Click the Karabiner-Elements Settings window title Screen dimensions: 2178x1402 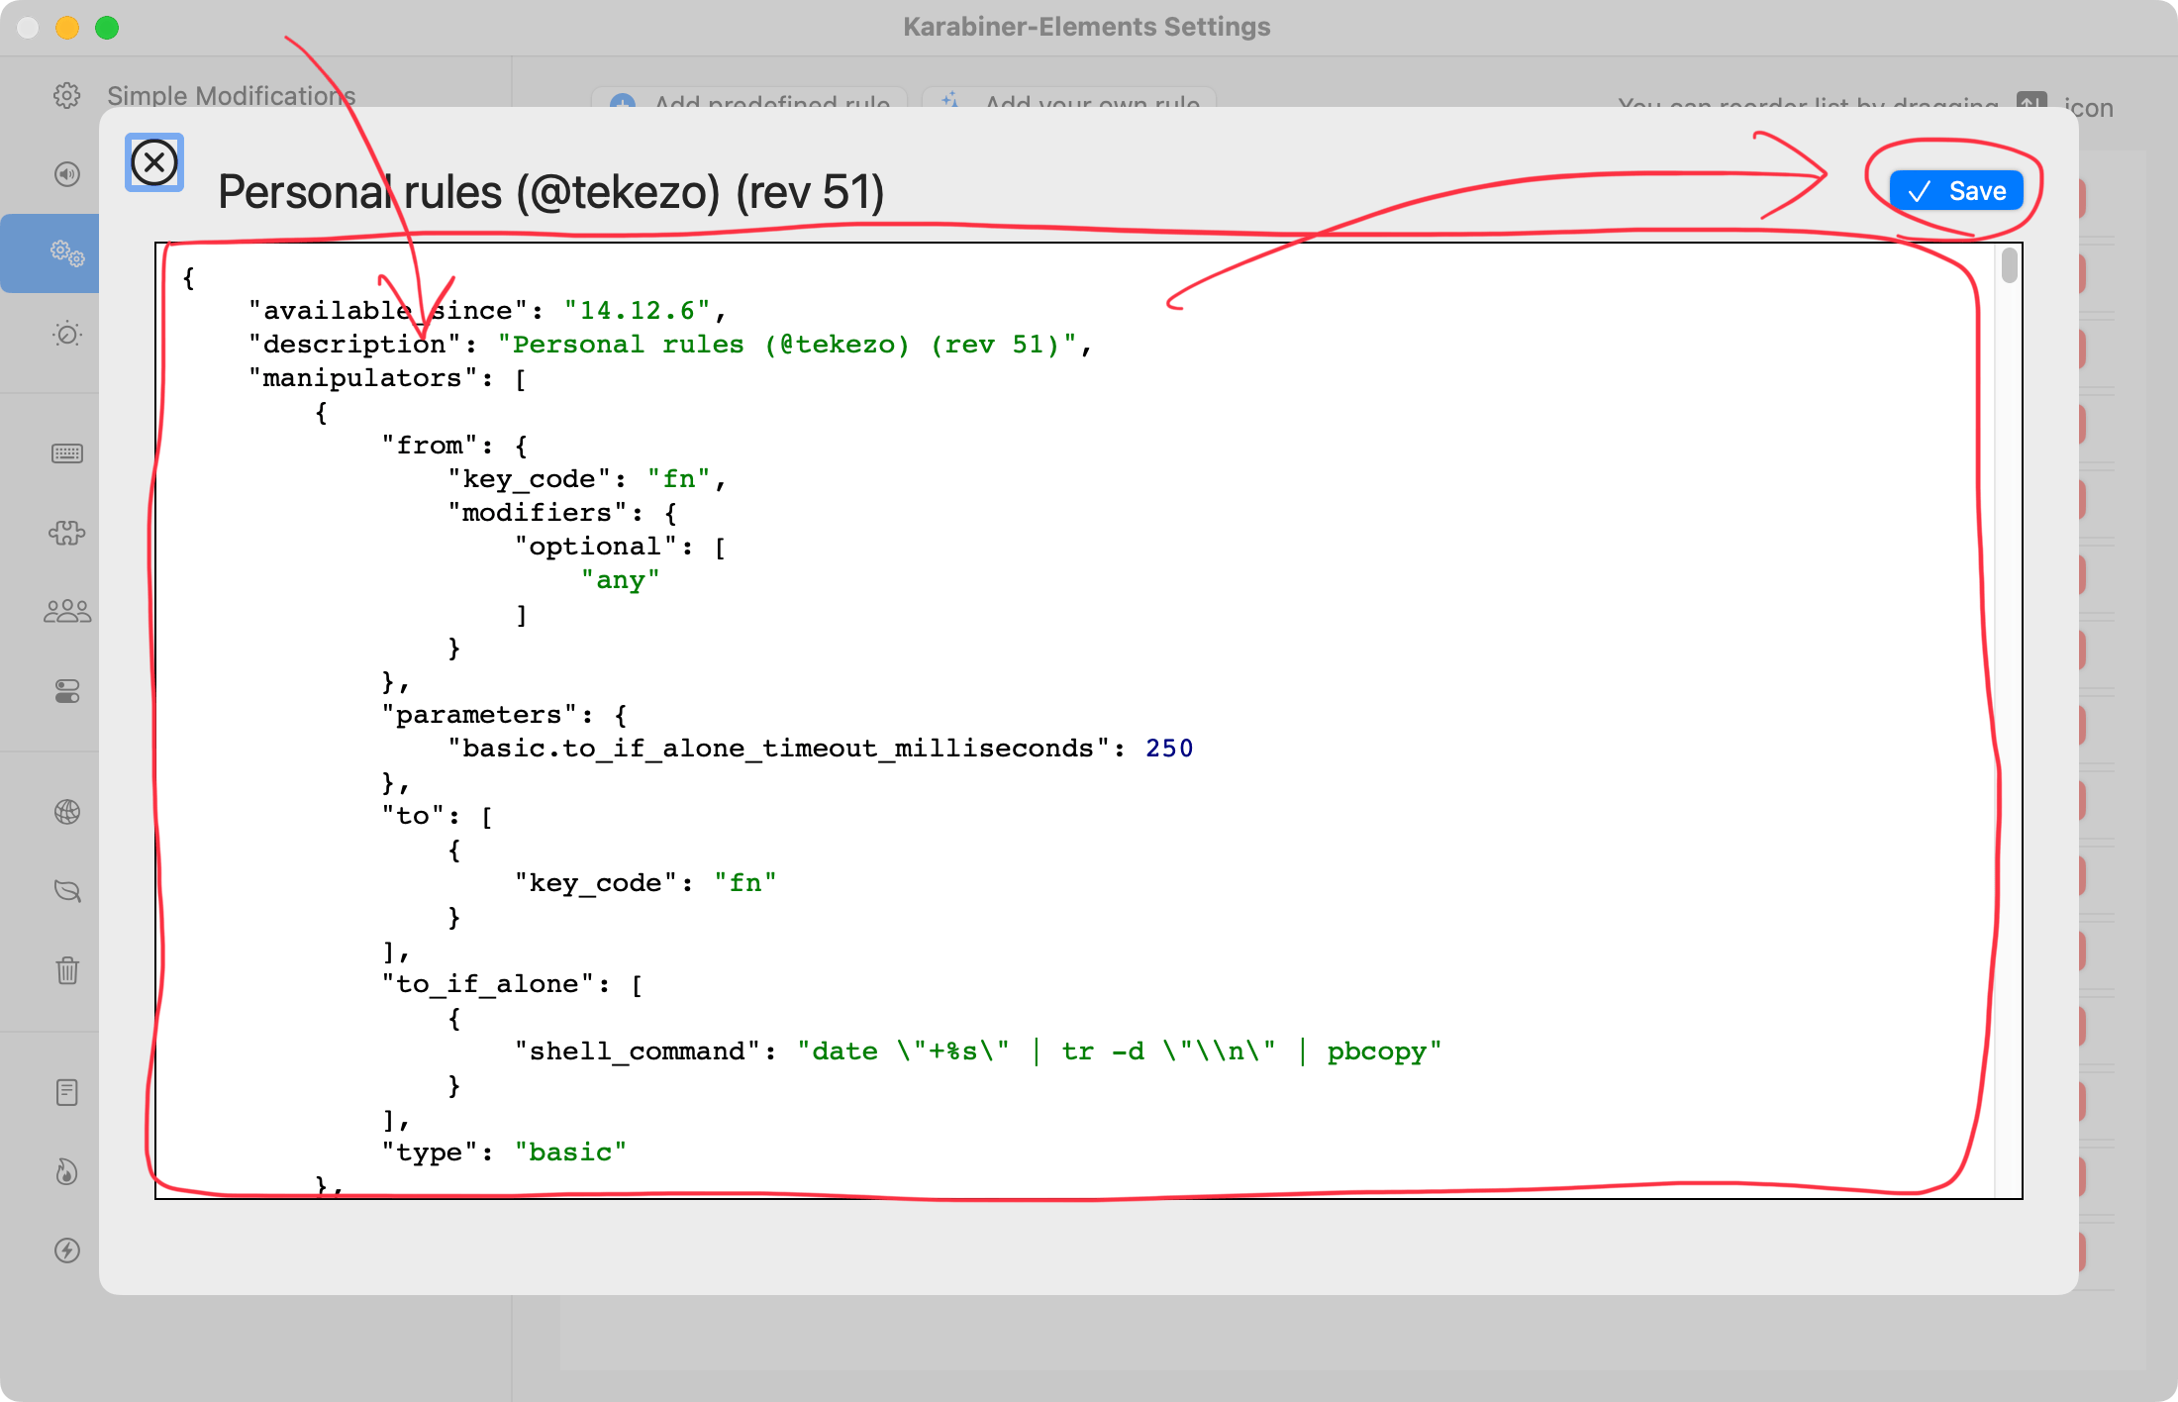1087,27
